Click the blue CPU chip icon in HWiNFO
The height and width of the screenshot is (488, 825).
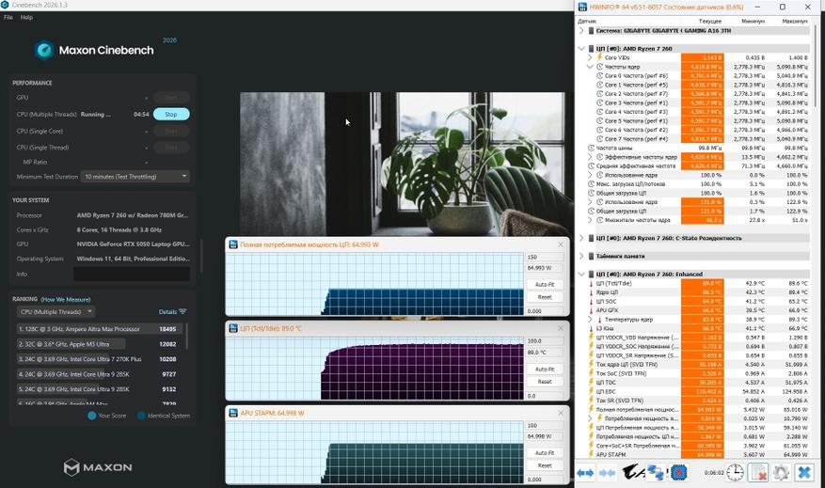click(679, 472)
